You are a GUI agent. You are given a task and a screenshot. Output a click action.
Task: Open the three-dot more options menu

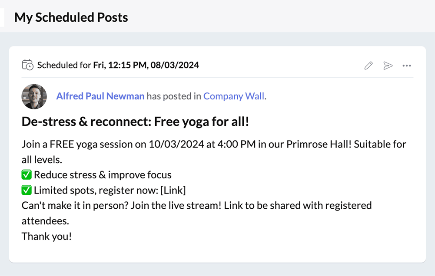pos(407,66)
